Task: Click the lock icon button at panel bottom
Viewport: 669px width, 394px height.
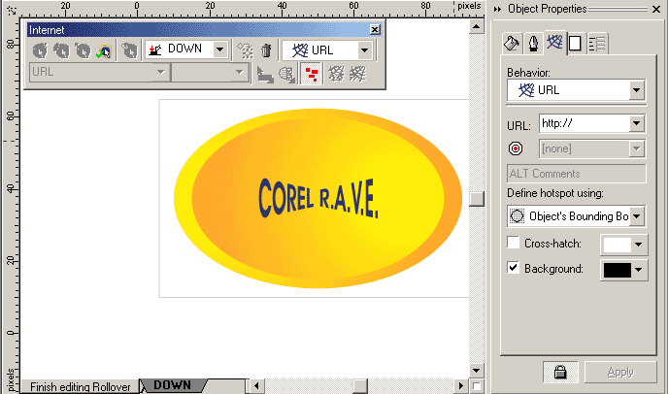Action: [561, 371]
